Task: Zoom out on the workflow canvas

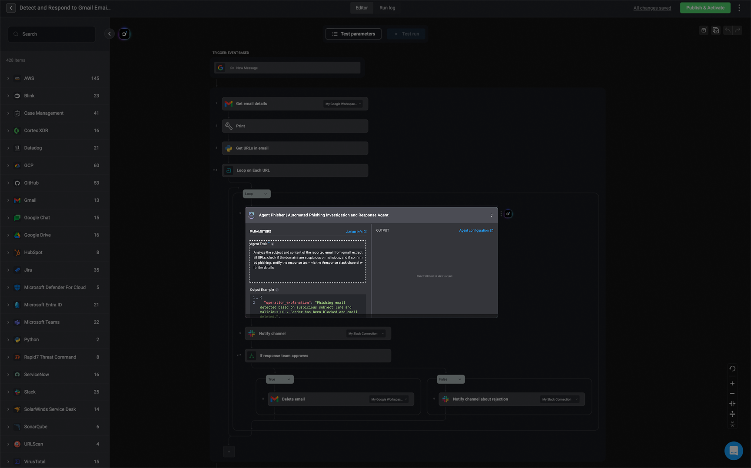Action: click(x=732, y=393)
